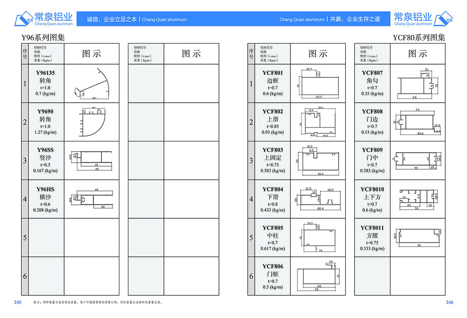This screenshot has width=467, height=318.
Task: Select the header slogan '共赢：企业生存之道'
Action: (x=355, y=19)
